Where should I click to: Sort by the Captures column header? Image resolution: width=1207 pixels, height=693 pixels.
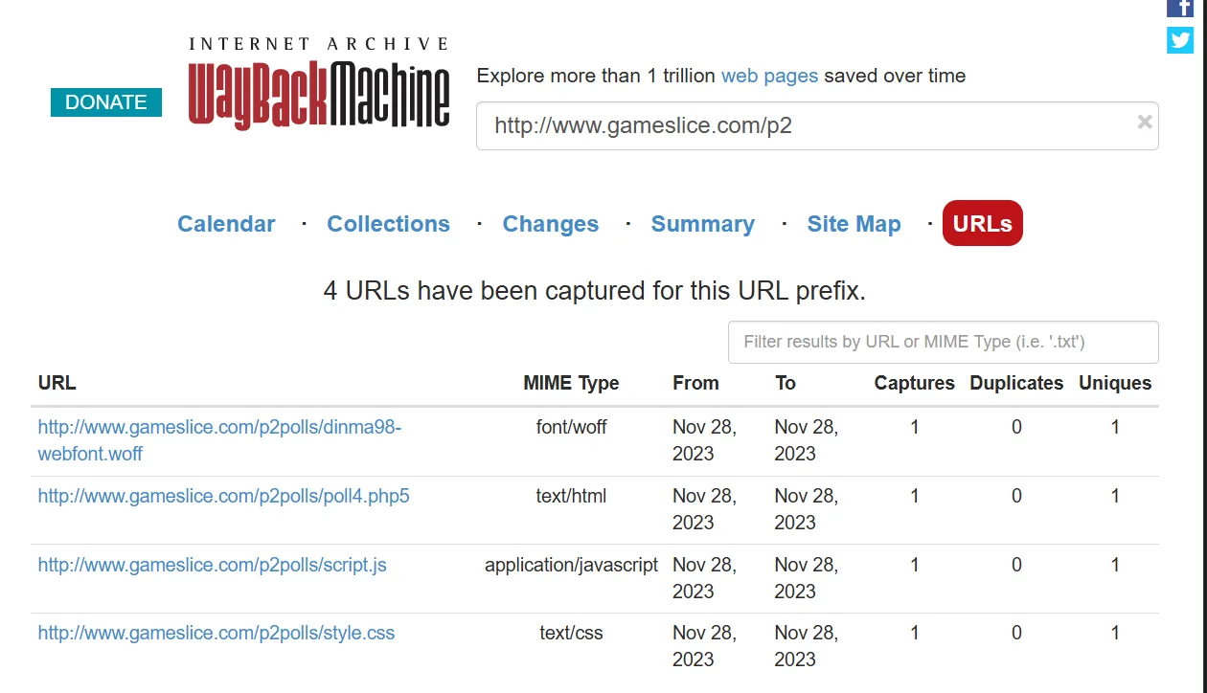914,383
